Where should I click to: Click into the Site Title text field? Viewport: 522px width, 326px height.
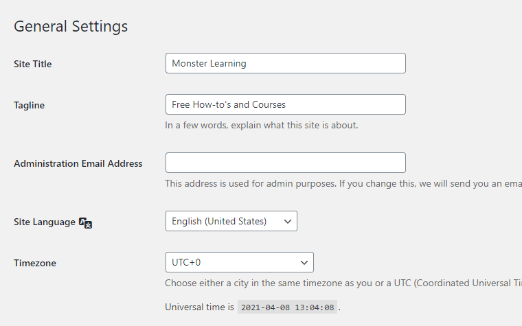[x=285, y=63]
